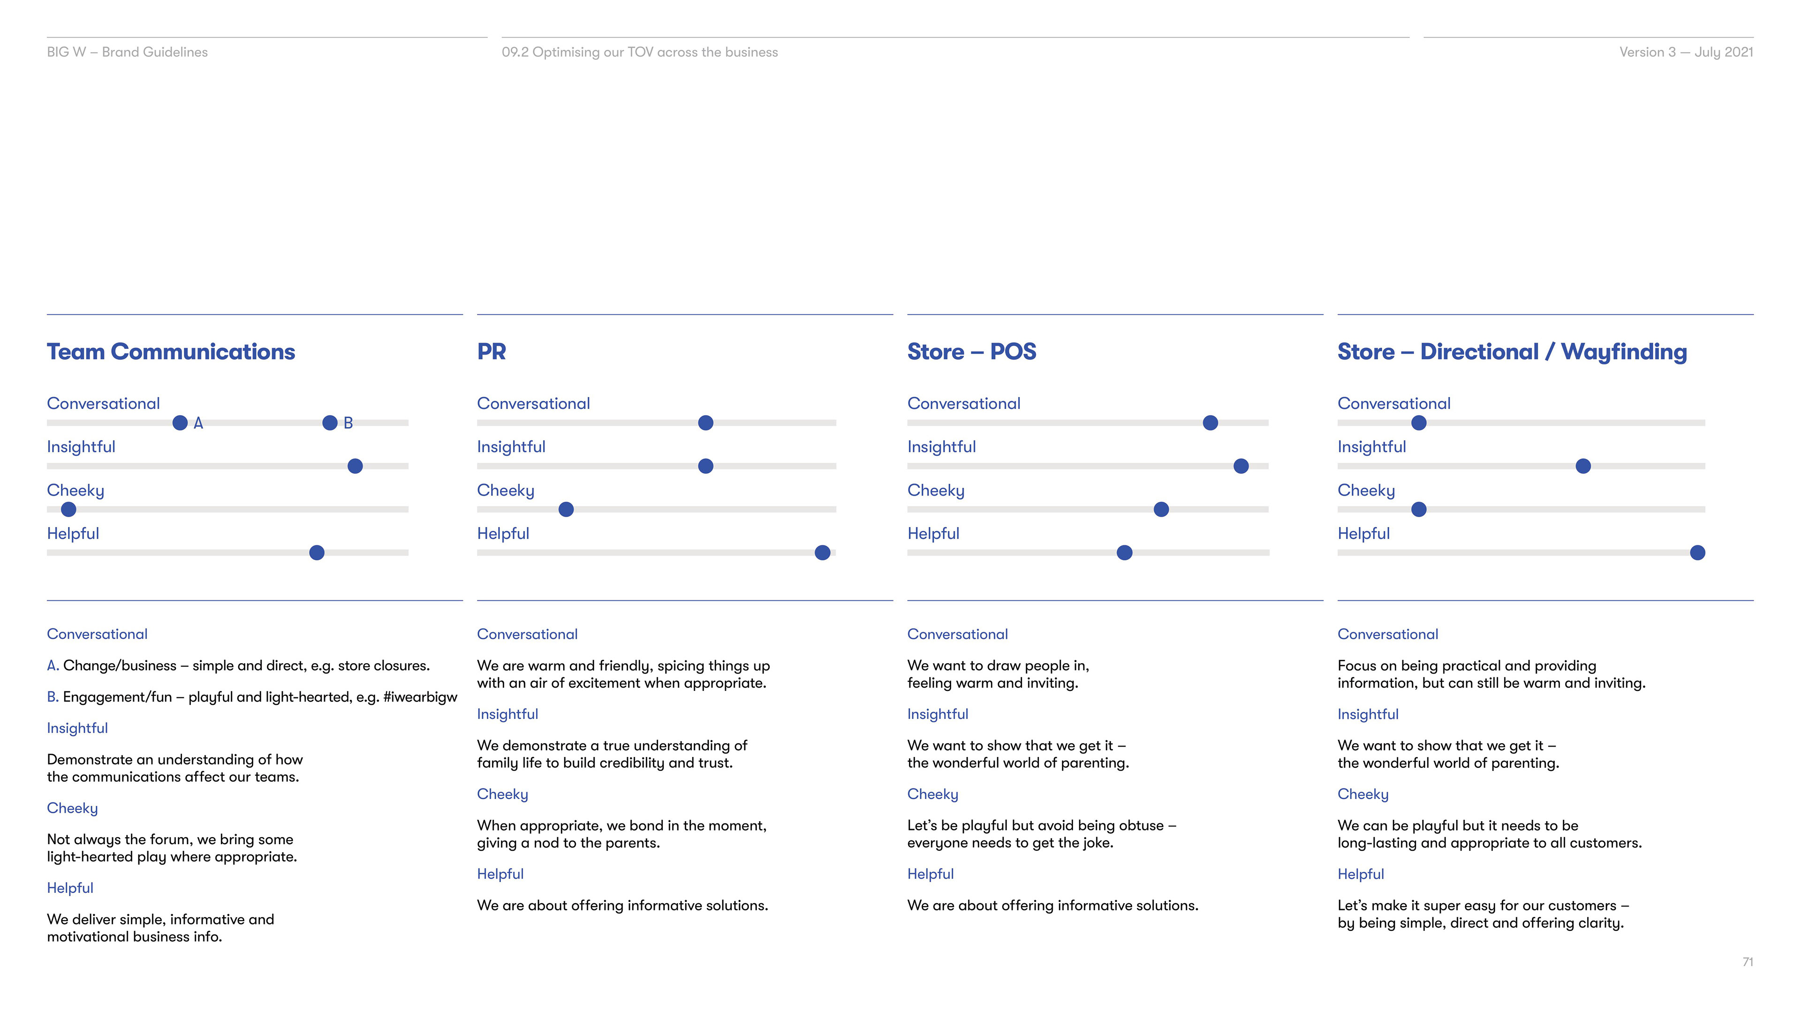Viewport: 1801px width, 1013px height.
Task: Click the Team Communications Insightful slider handle
Action: 355,466
